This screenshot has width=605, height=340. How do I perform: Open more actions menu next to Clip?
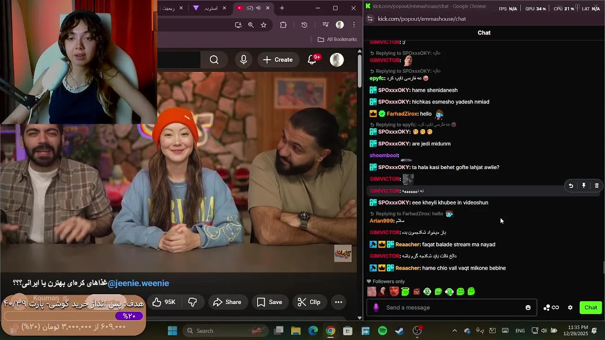pyautogui.click(x=338, y=302)
